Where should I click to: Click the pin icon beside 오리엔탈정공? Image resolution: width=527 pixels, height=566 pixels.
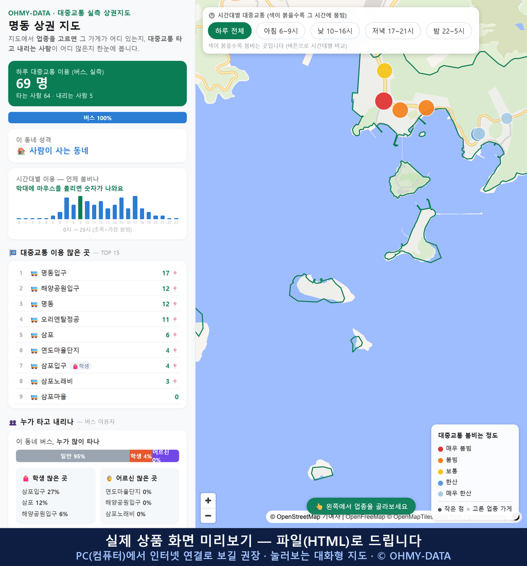click(x=175, y=320)
